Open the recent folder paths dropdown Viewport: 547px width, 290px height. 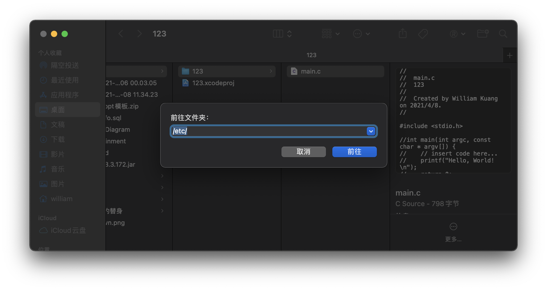371,131
